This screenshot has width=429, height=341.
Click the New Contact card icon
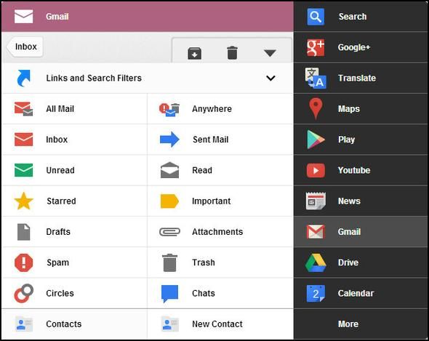coord(169,324)
